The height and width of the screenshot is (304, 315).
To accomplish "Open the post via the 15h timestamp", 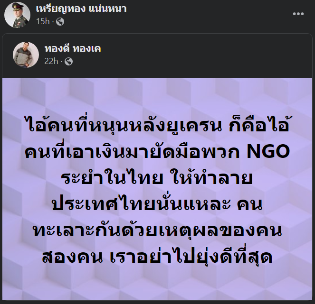I will tap(43, 21).
